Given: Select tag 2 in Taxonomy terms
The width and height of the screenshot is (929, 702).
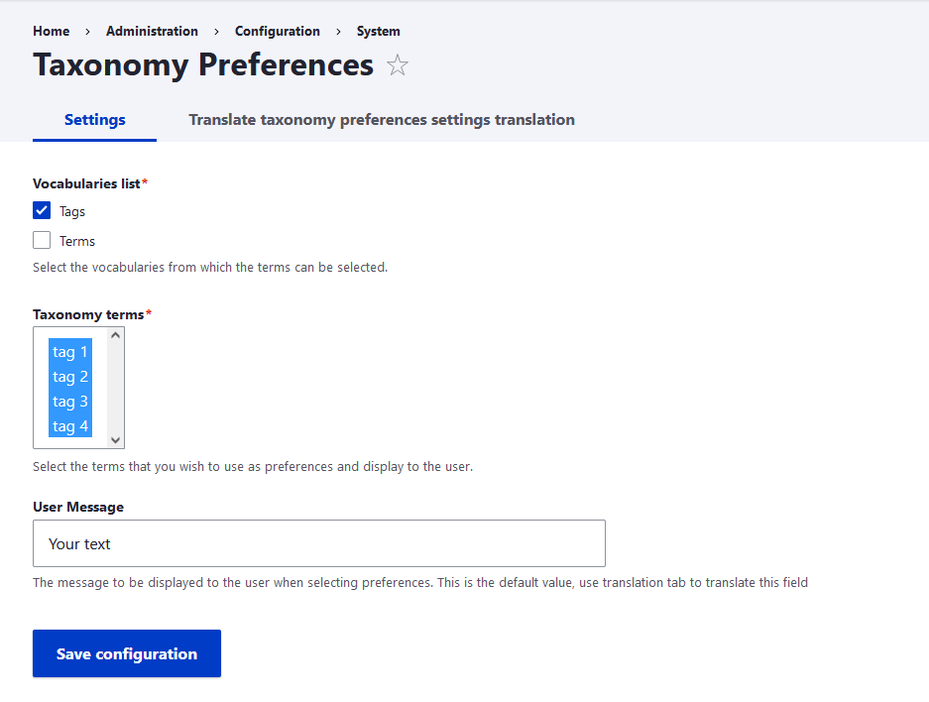Looking at the screenshot, I should click(x=70, y=376).
